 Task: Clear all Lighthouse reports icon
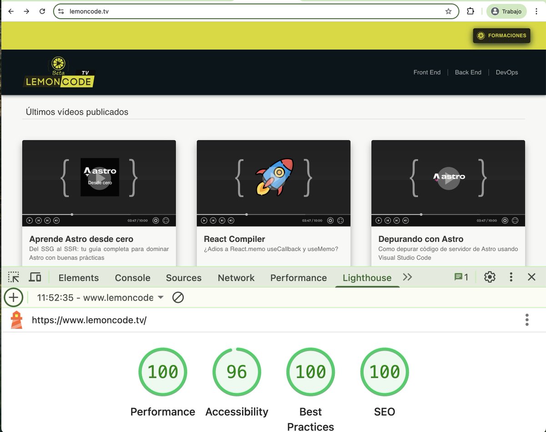point(178,298)
